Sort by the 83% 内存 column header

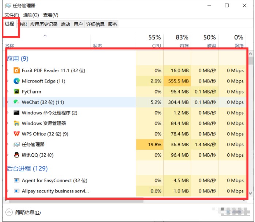coord(177,41)
